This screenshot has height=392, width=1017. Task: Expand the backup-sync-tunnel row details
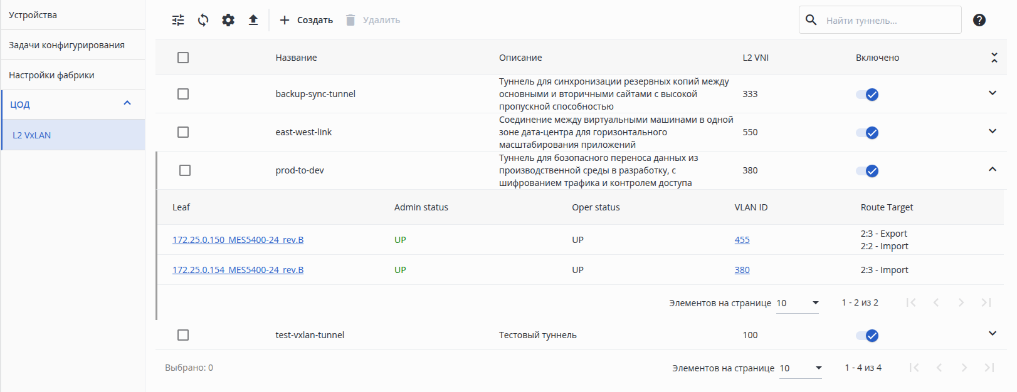pos(993,93)
